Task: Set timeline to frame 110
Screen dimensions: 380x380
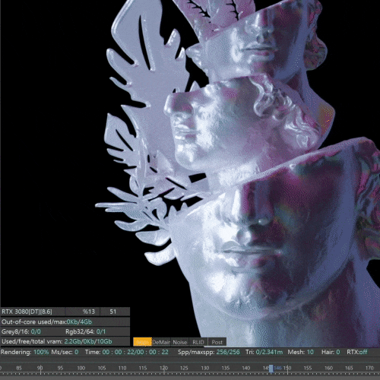Action: [122, 368]
